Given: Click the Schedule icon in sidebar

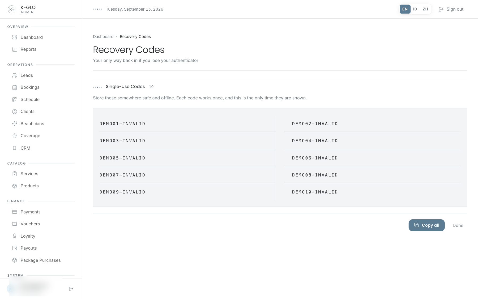Looking at the screenshot, I should (15, 99).
